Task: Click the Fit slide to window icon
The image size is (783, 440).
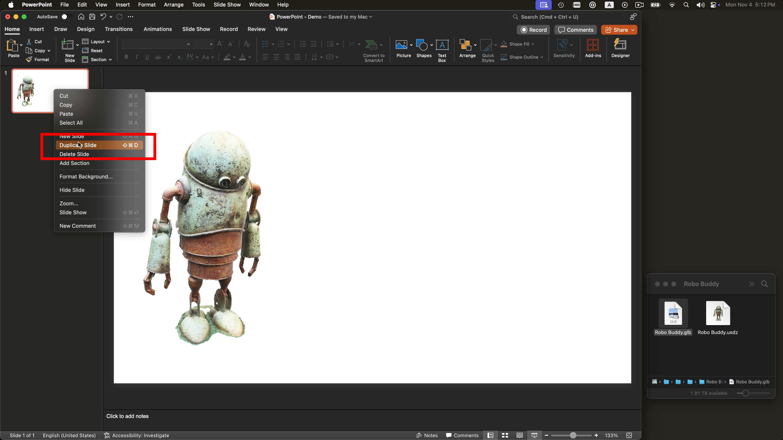Action: (x=629, y=435)
